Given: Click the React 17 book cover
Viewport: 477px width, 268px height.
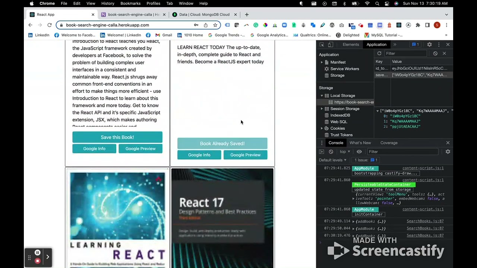Looking at the screenshot, I should [222, 218].
